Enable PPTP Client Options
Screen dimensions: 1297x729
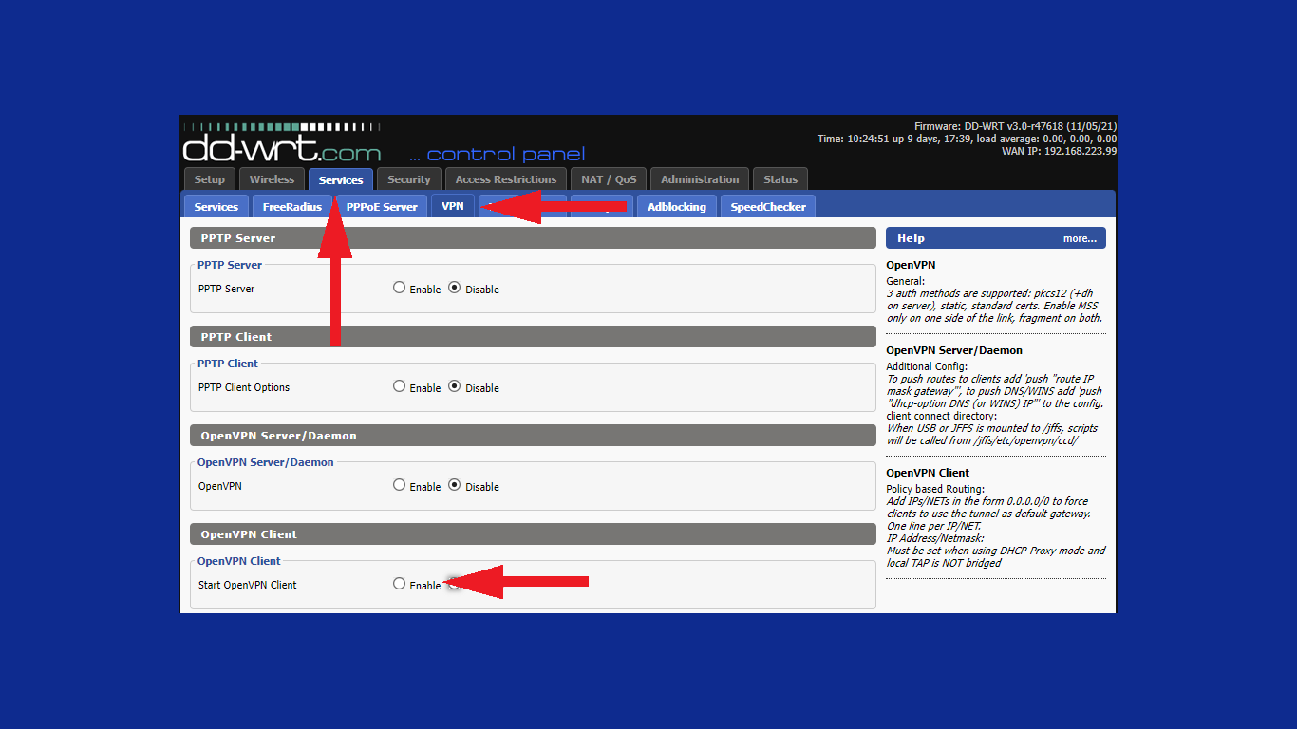pos(399,386)
